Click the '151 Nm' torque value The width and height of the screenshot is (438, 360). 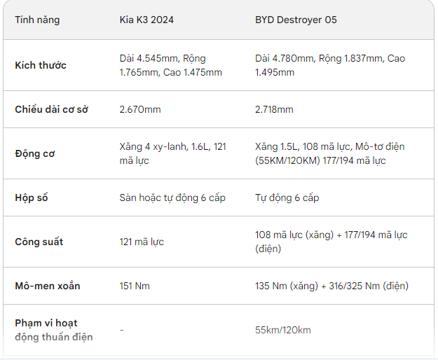(135, 286)
